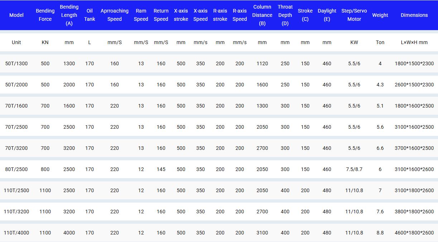Click the KW unit cell

tap(354, 42)
